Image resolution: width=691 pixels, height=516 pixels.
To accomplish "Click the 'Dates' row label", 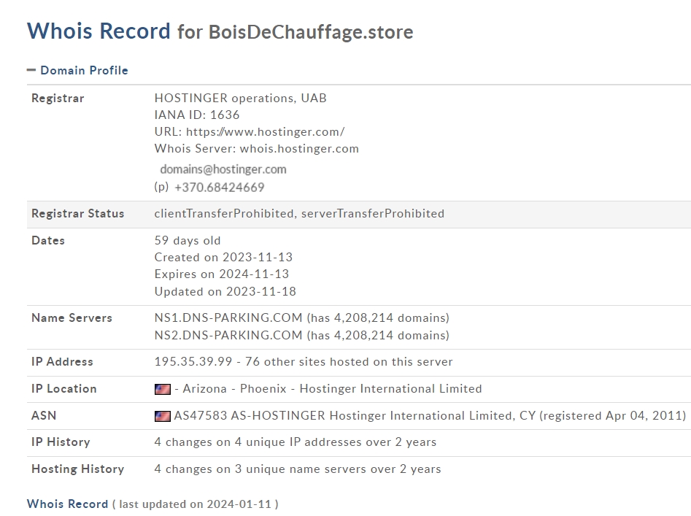I will tap(48, 240).
